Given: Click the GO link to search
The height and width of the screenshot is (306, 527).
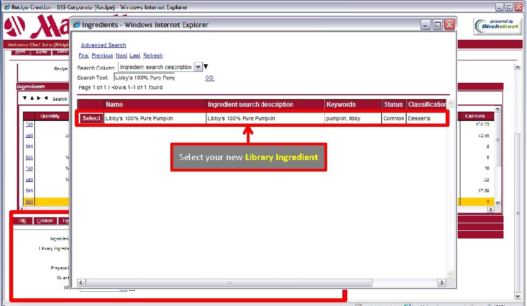Looking at the screenshot, I should pyautogui.click(x=209, y=77).
